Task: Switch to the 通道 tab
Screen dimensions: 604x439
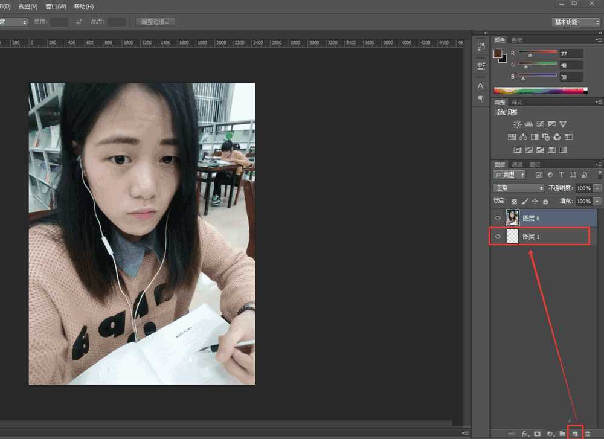Action: tap(517, 164)
